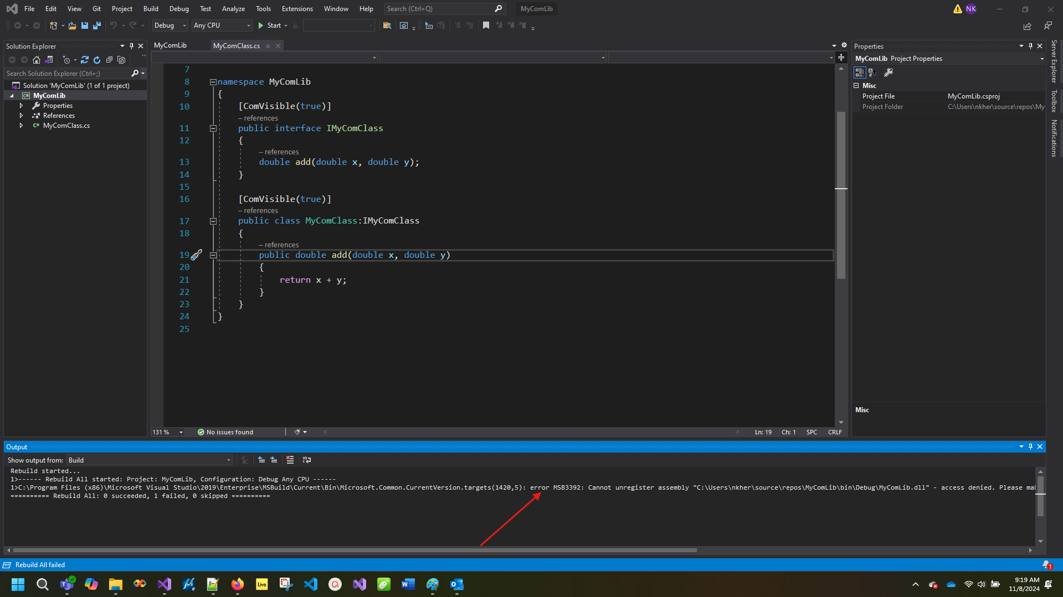Select MyComLib project in Solution Explorer
This screenshot has width=1063, height=597.
pyautogui.click(x=49, y=96)
